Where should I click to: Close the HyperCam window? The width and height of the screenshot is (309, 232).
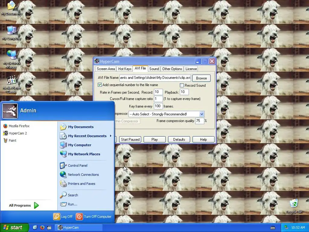click(x=212, y=61)
